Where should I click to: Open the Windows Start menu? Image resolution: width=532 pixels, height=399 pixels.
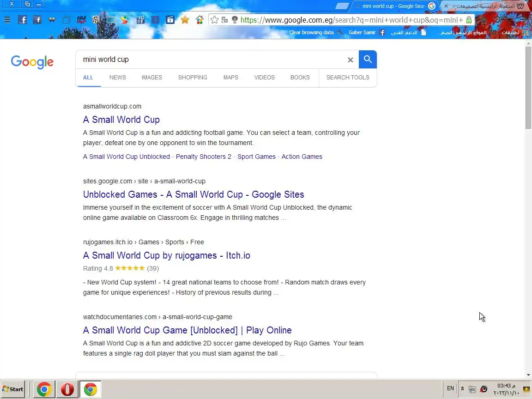click(13, 389)
